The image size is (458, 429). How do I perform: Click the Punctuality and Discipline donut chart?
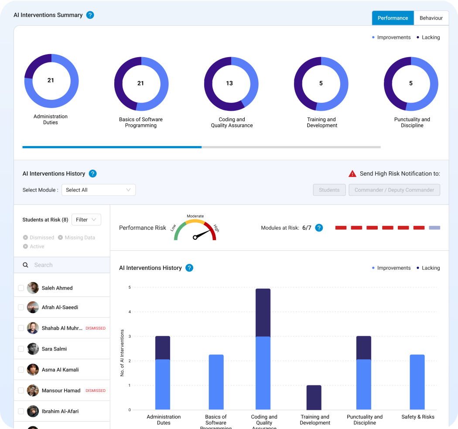pos(411,84)
